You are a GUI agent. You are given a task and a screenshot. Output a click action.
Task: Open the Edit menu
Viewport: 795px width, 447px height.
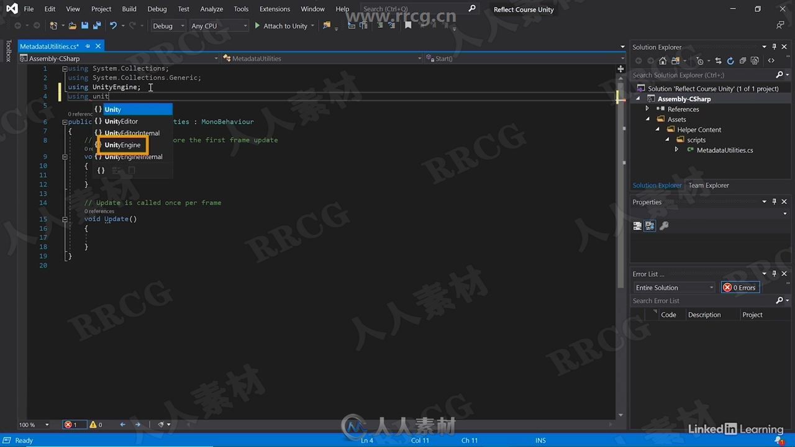tap(50, 9)
